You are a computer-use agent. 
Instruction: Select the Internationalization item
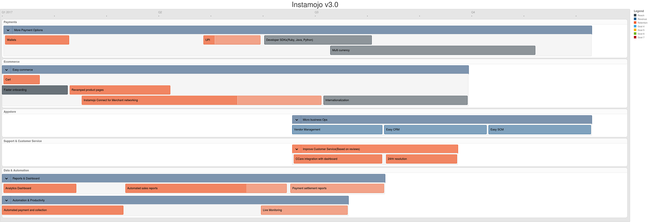click(x=395, y=100)
